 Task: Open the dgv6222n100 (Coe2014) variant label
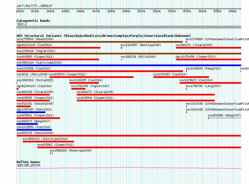34,45
